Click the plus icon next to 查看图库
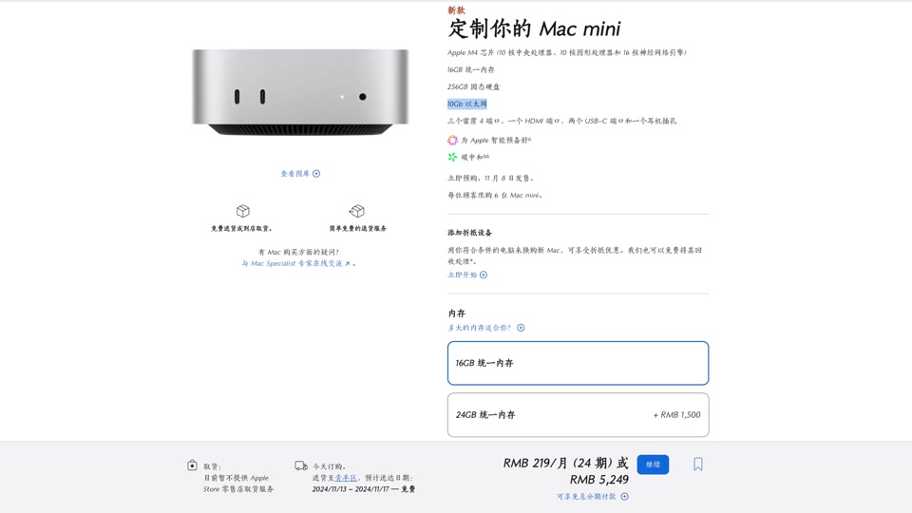 tap(316, 173)
